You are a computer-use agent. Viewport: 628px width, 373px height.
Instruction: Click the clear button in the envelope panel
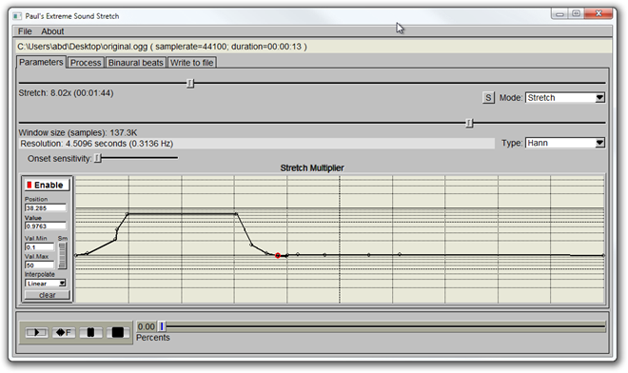[48, 295]
